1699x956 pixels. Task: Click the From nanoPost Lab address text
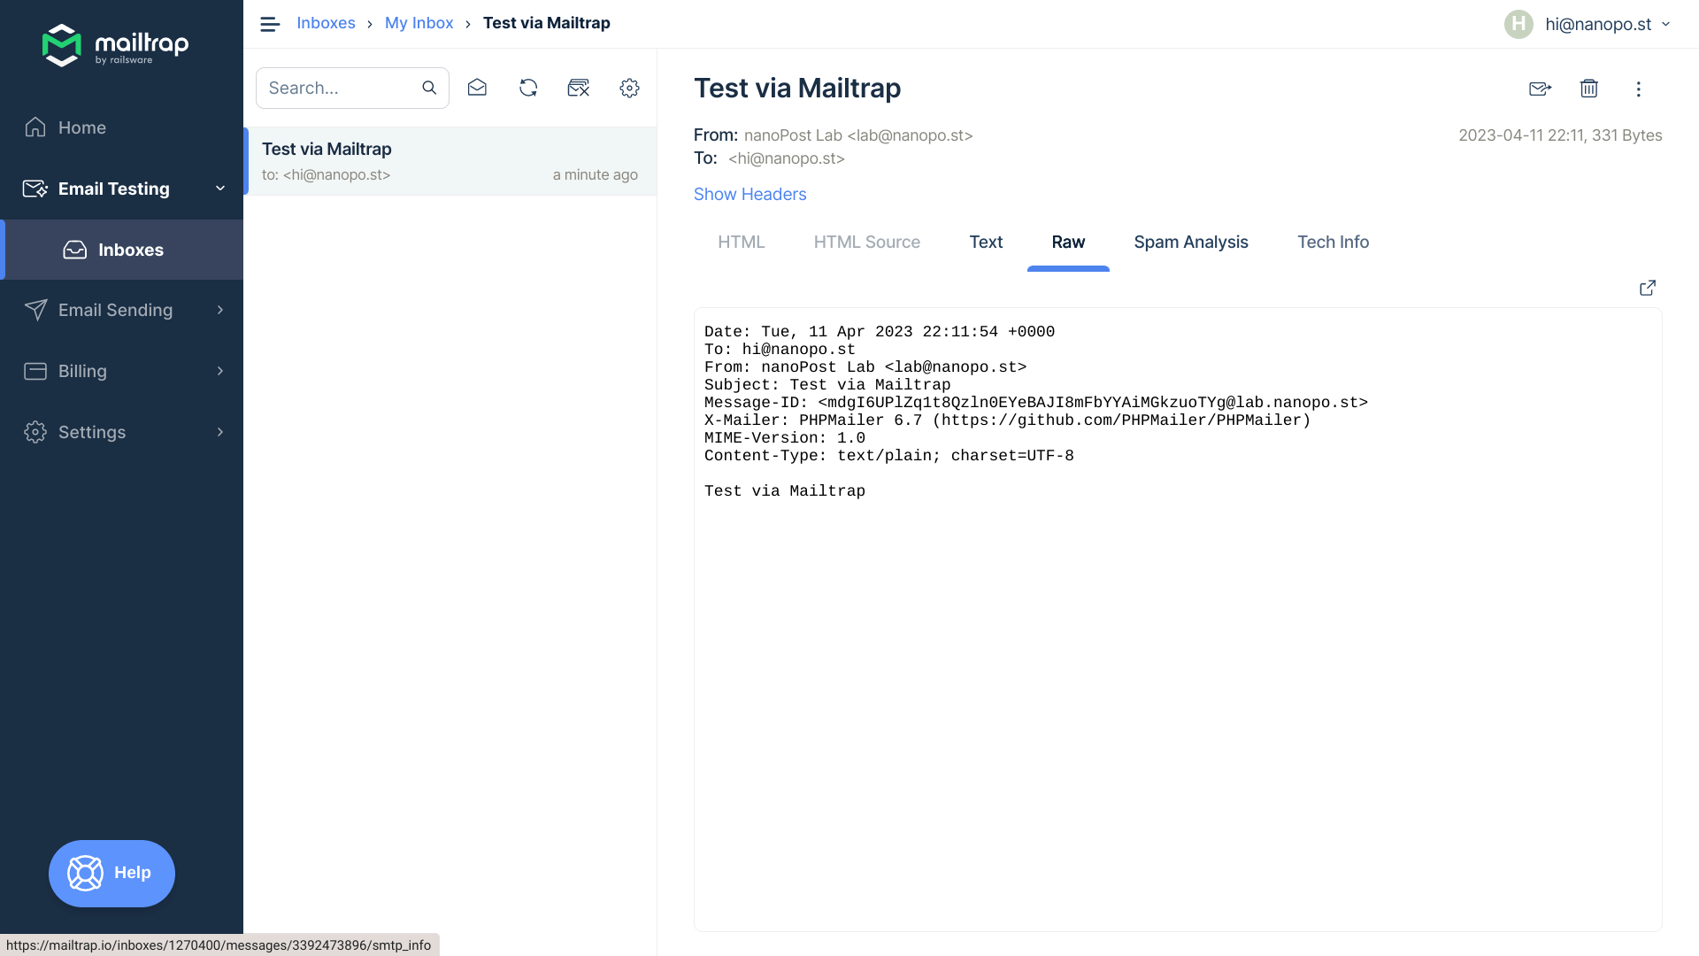click(x=858, y=135)
